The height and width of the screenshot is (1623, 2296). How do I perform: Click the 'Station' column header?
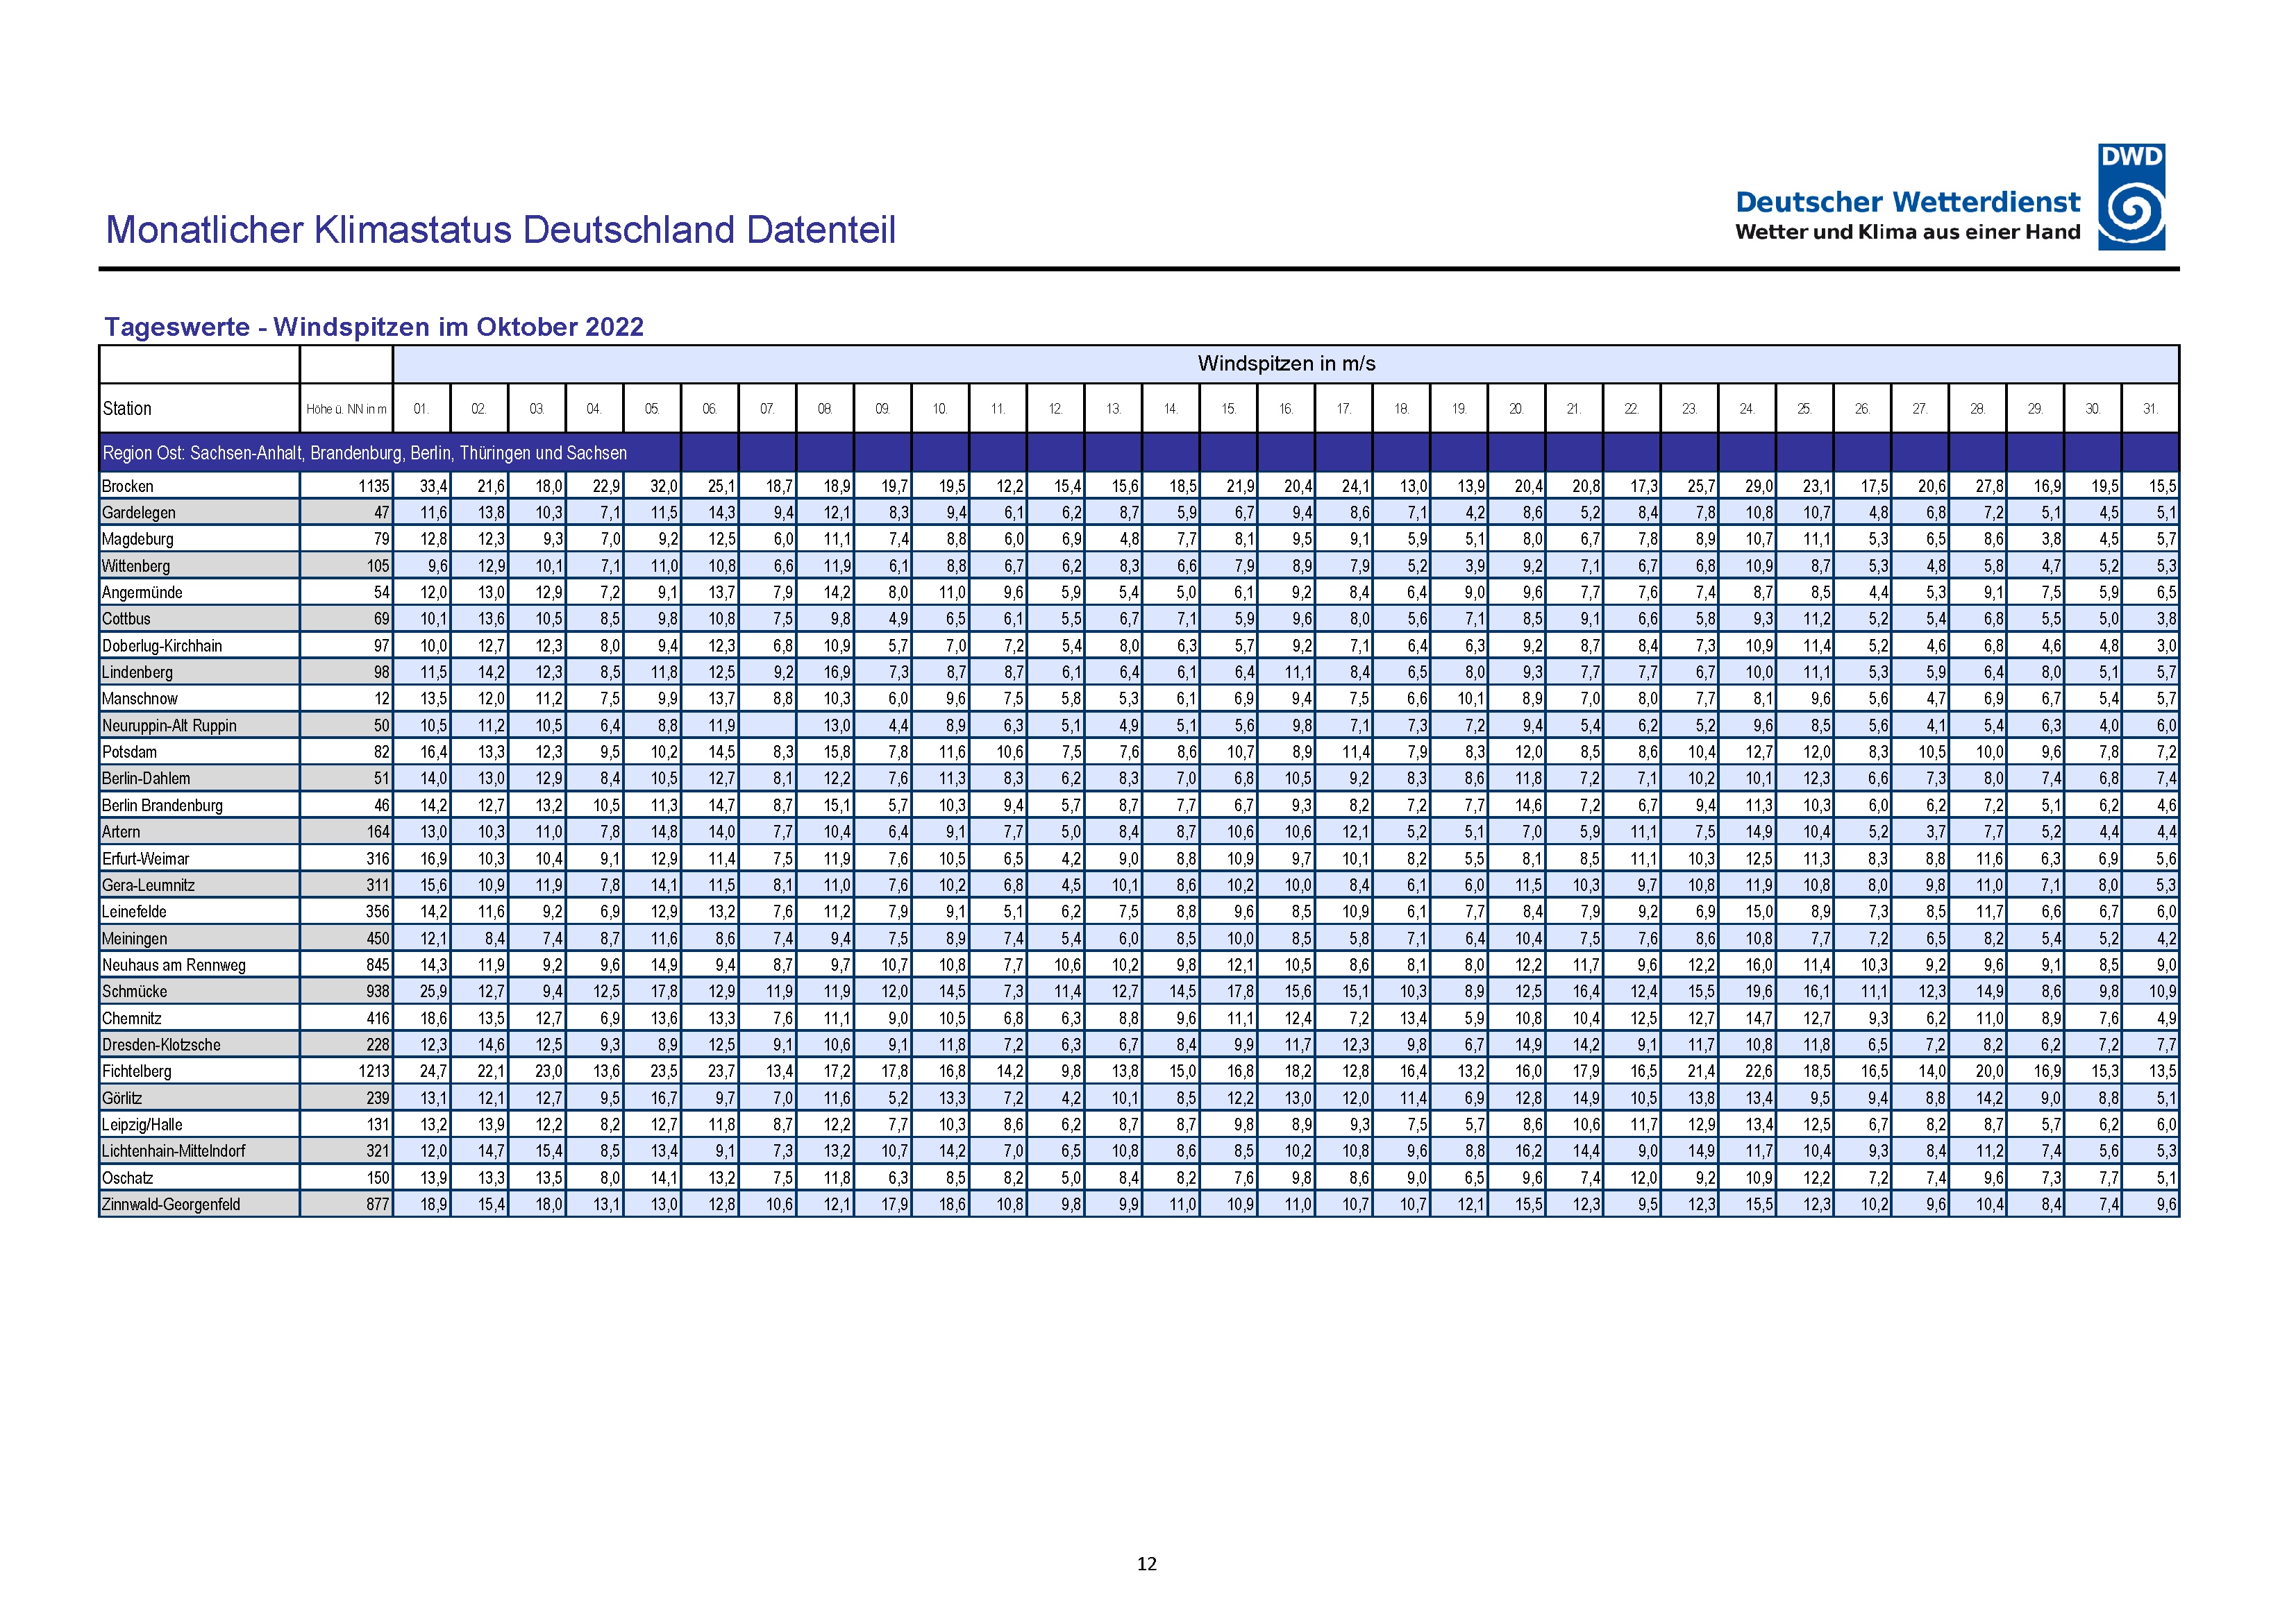(x=127, y=409)
